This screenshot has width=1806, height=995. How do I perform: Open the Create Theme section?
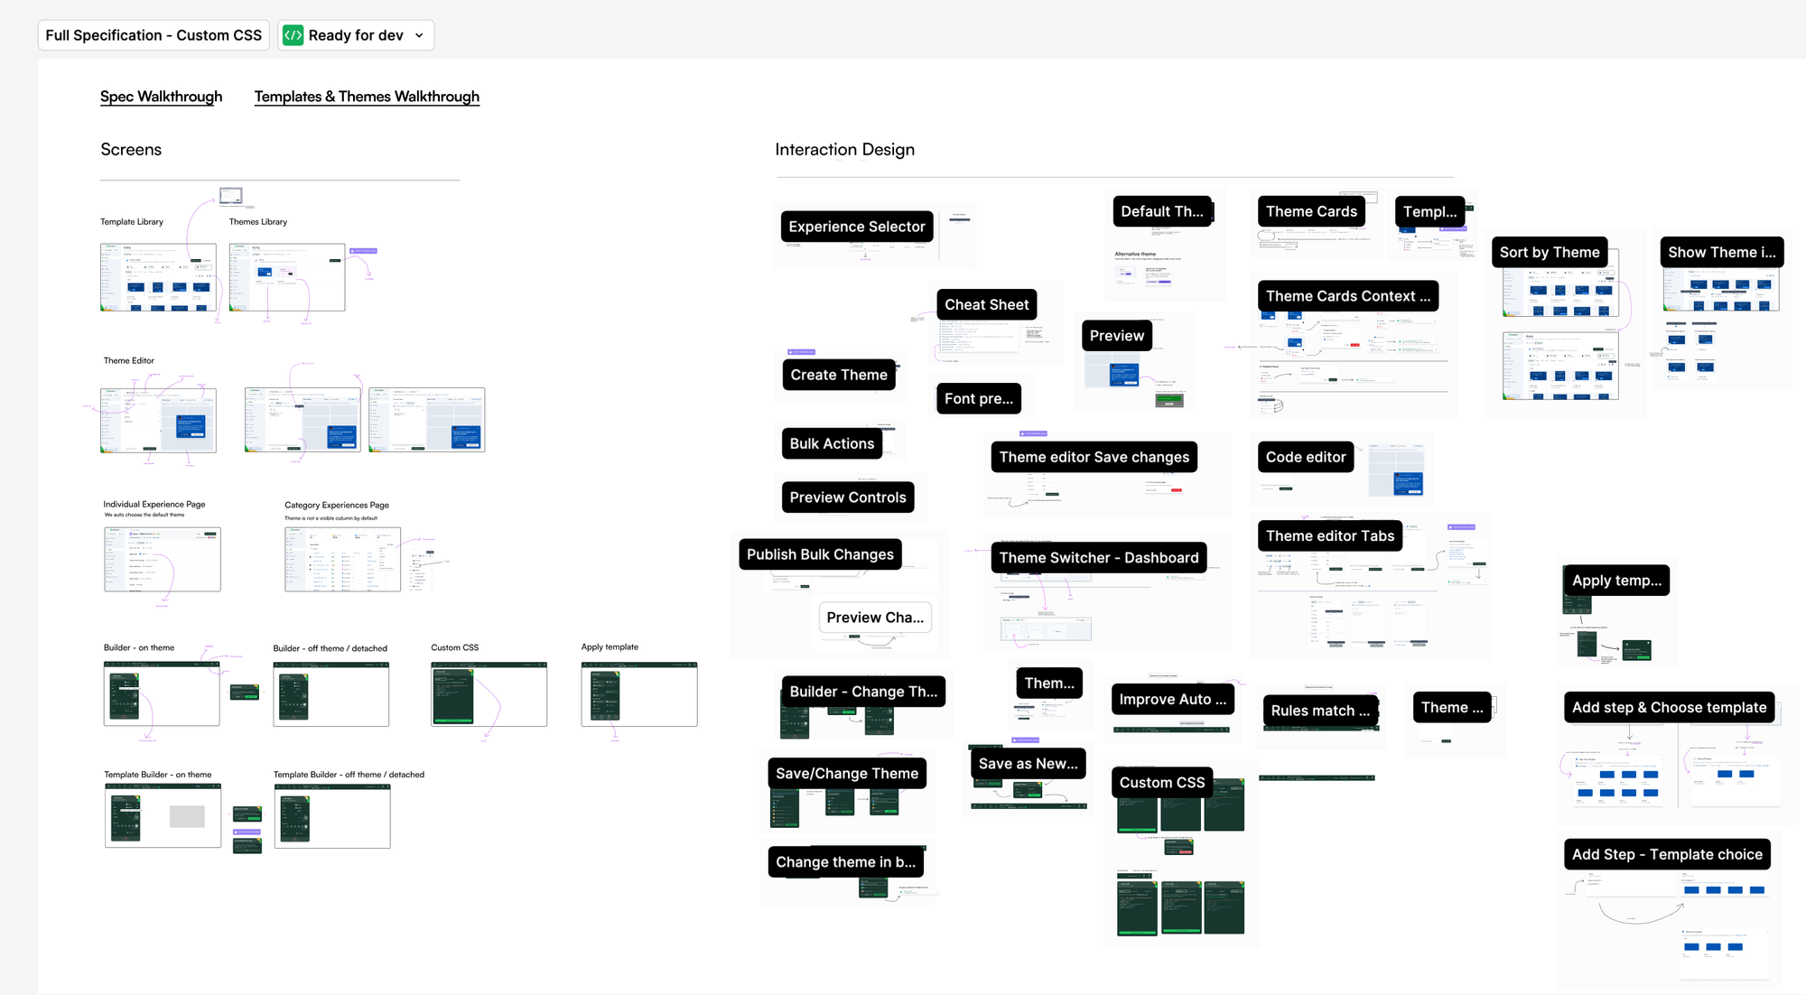[x=838, y=375]
